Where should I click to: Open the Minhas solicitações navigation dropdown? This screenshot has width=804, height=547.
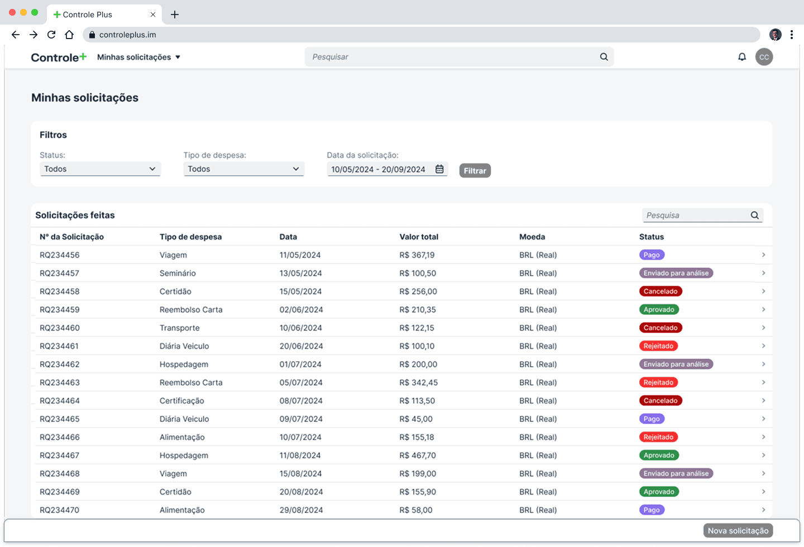[138, 57]
